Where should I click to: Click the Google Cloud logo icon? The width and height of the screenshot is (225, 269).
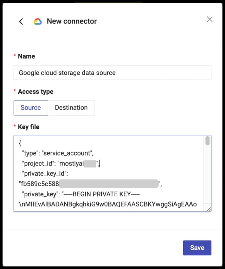click(x=38, y=22)
